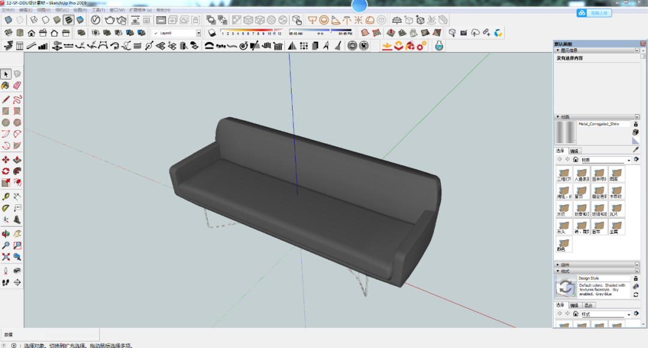
Task: Click the Zoom Extents magnifier icon
Action: coord(6,255)
